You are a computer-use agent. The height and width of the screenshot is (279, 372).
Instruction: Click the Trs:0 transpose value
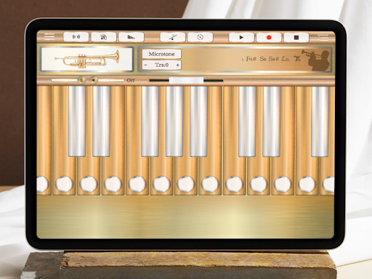162,65
